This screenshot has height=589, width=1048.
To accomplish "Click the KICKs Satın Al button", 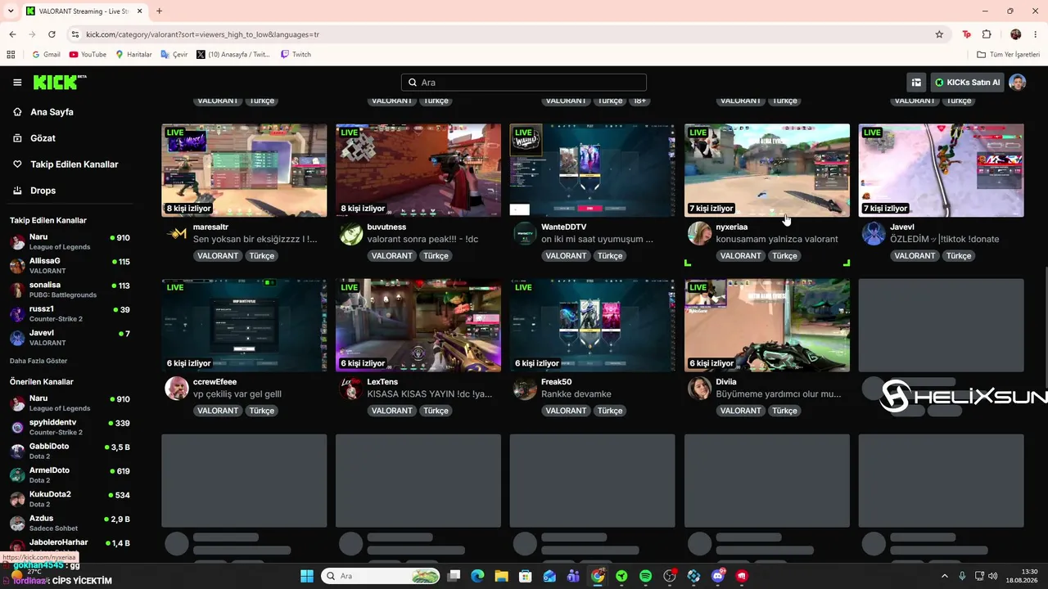I will pyautogui.click(x=967, y=83).
